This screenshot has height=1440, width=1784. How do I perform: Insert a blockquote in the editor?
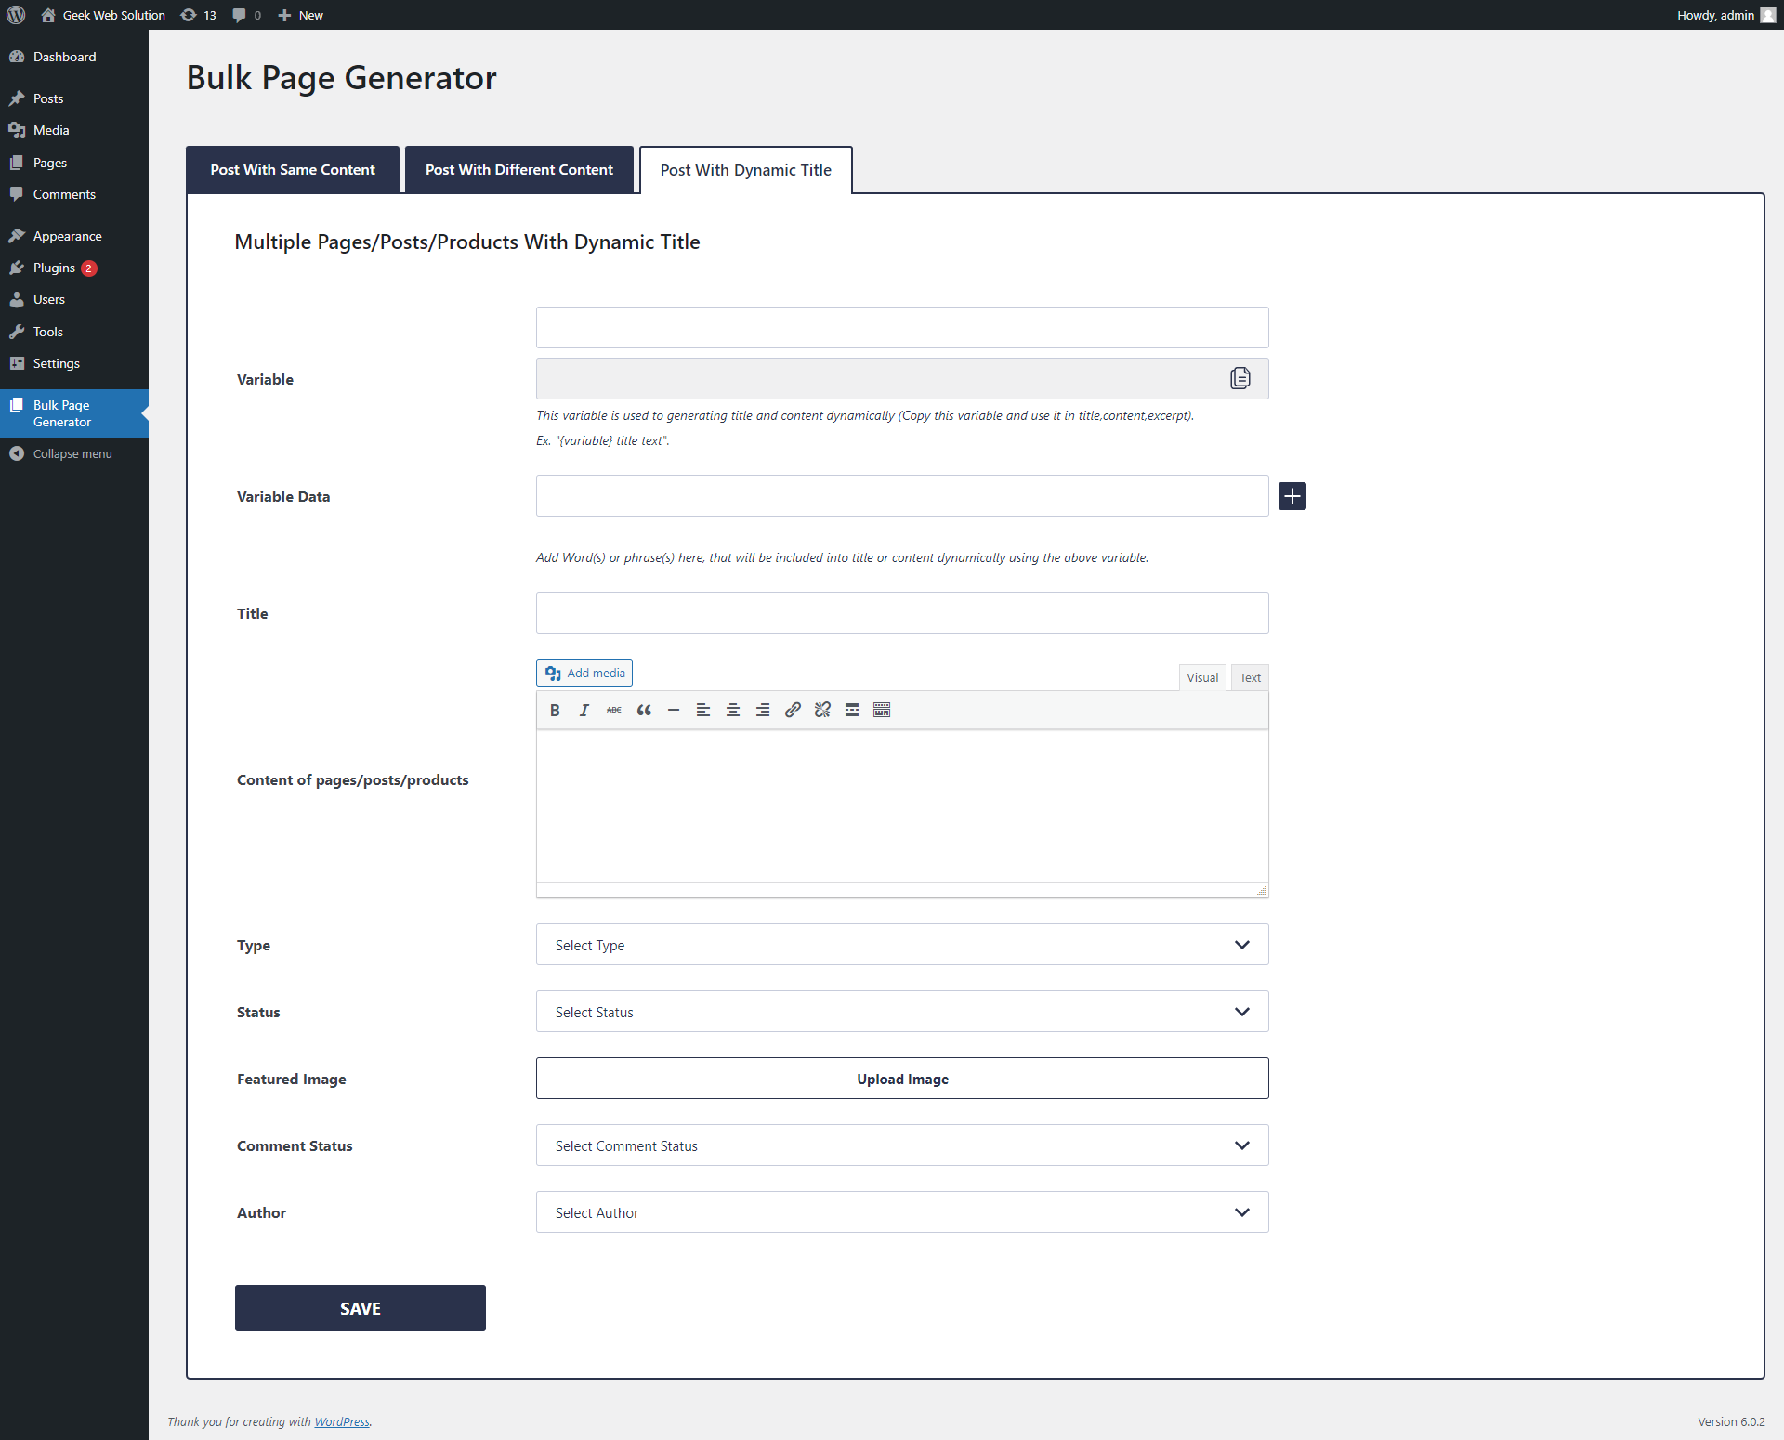[x=644, y=710]
